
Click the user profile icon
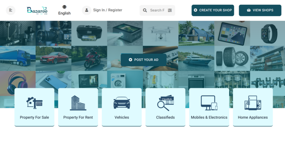(87, 10)
